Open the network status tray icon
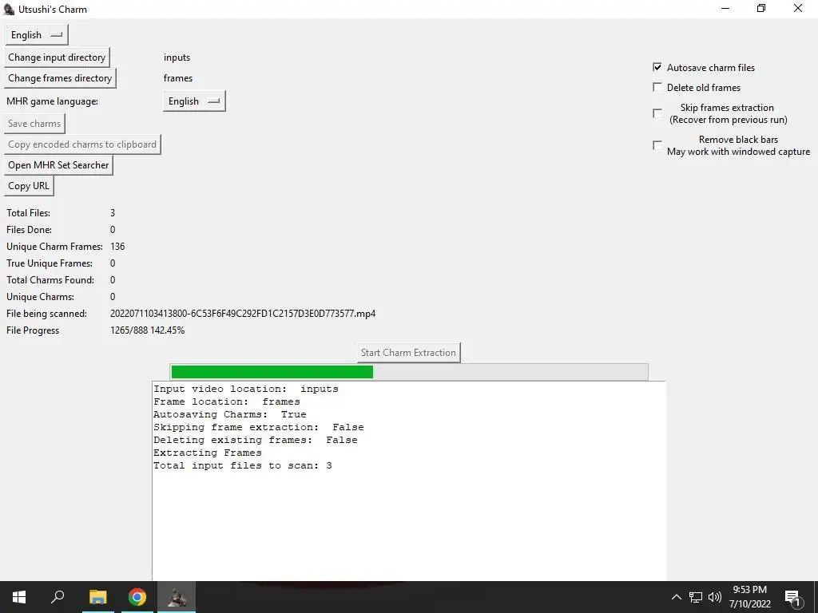This screenshot has height=613, width=818. [x=696, y=597]
